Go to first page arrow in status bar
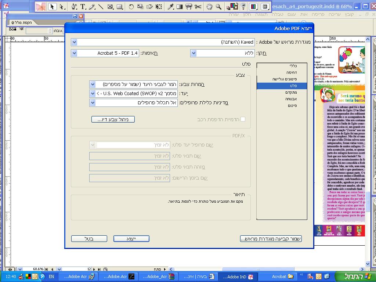Screen dimensions: 376x282 click(47, 269)
